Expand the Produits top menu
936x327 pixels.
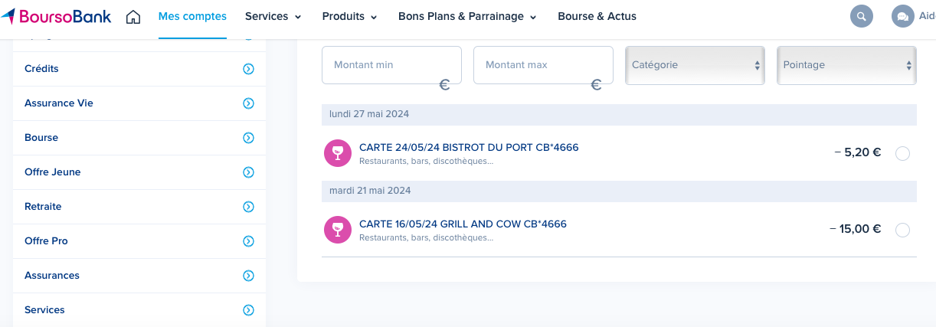(349, 16)
